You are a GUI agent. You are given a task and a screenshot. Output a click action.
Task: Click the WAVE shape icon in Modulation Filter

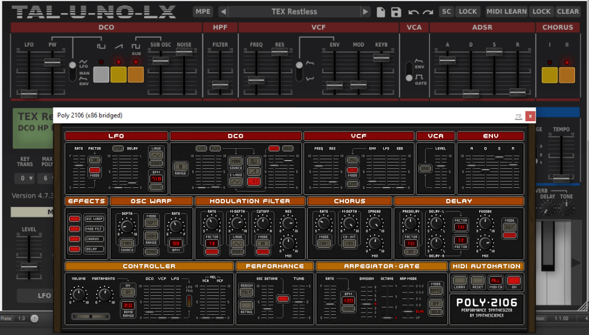click(x=238, y=243)
